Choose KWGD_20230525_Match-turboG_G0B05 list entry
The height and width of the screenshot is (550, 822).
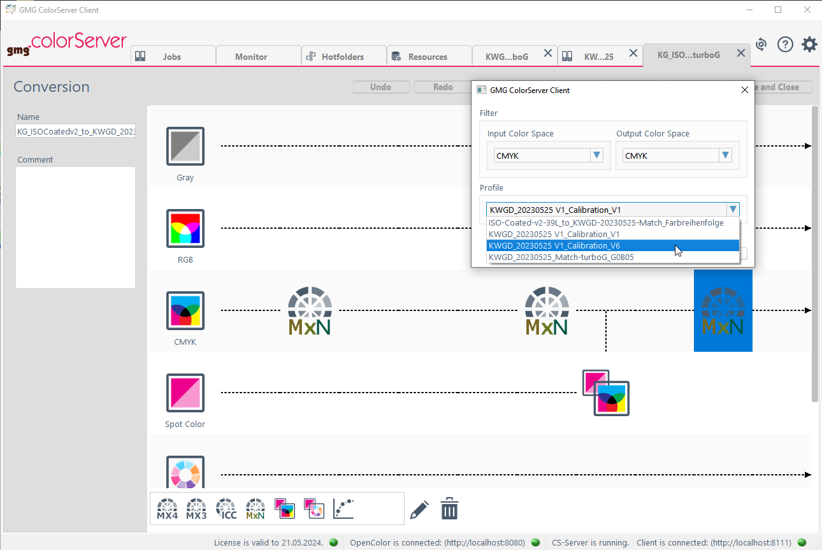(x=612, y=257)
